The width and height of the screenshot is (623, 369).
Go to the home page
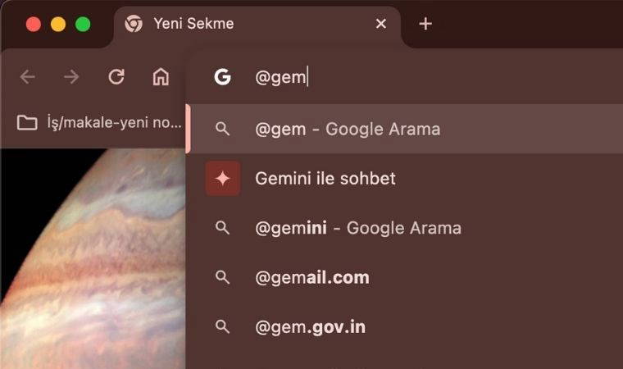pyautogui.click(x=161, y=77)
